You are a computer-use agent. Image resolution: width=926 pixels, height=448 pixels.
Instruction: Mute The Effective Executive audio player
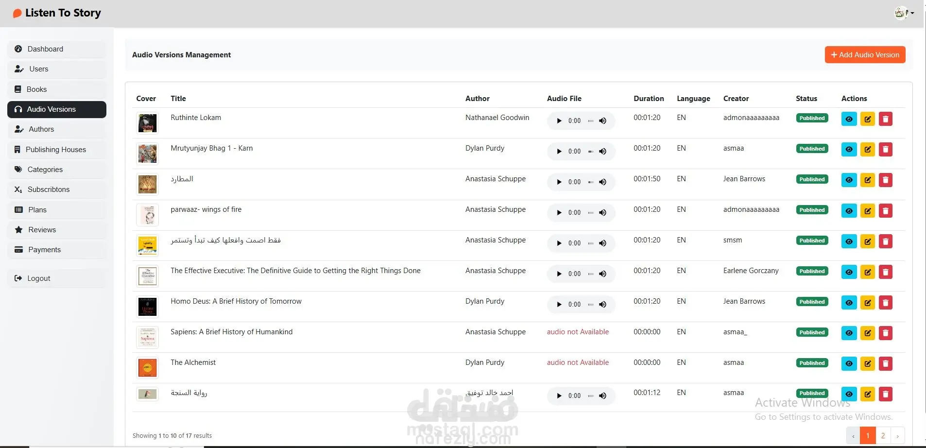(x=602, y=274)
